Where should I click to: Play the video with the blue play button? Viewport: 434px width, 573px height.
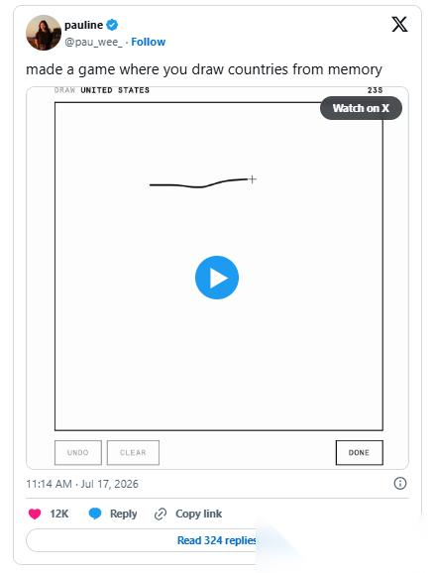pos(217,278)
